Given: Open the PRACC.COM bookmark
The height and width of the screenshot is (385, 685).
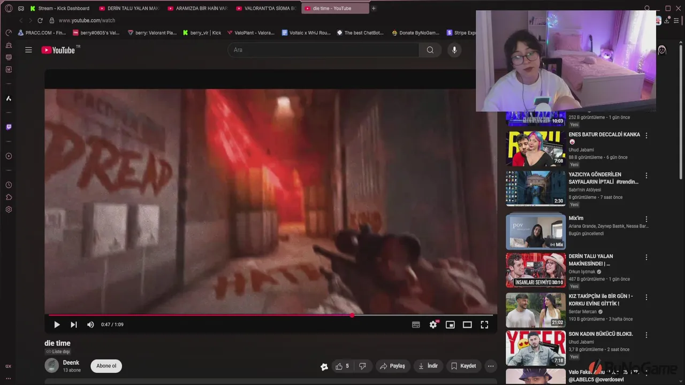Looking at the screenshot, I should tap(42, 33).
